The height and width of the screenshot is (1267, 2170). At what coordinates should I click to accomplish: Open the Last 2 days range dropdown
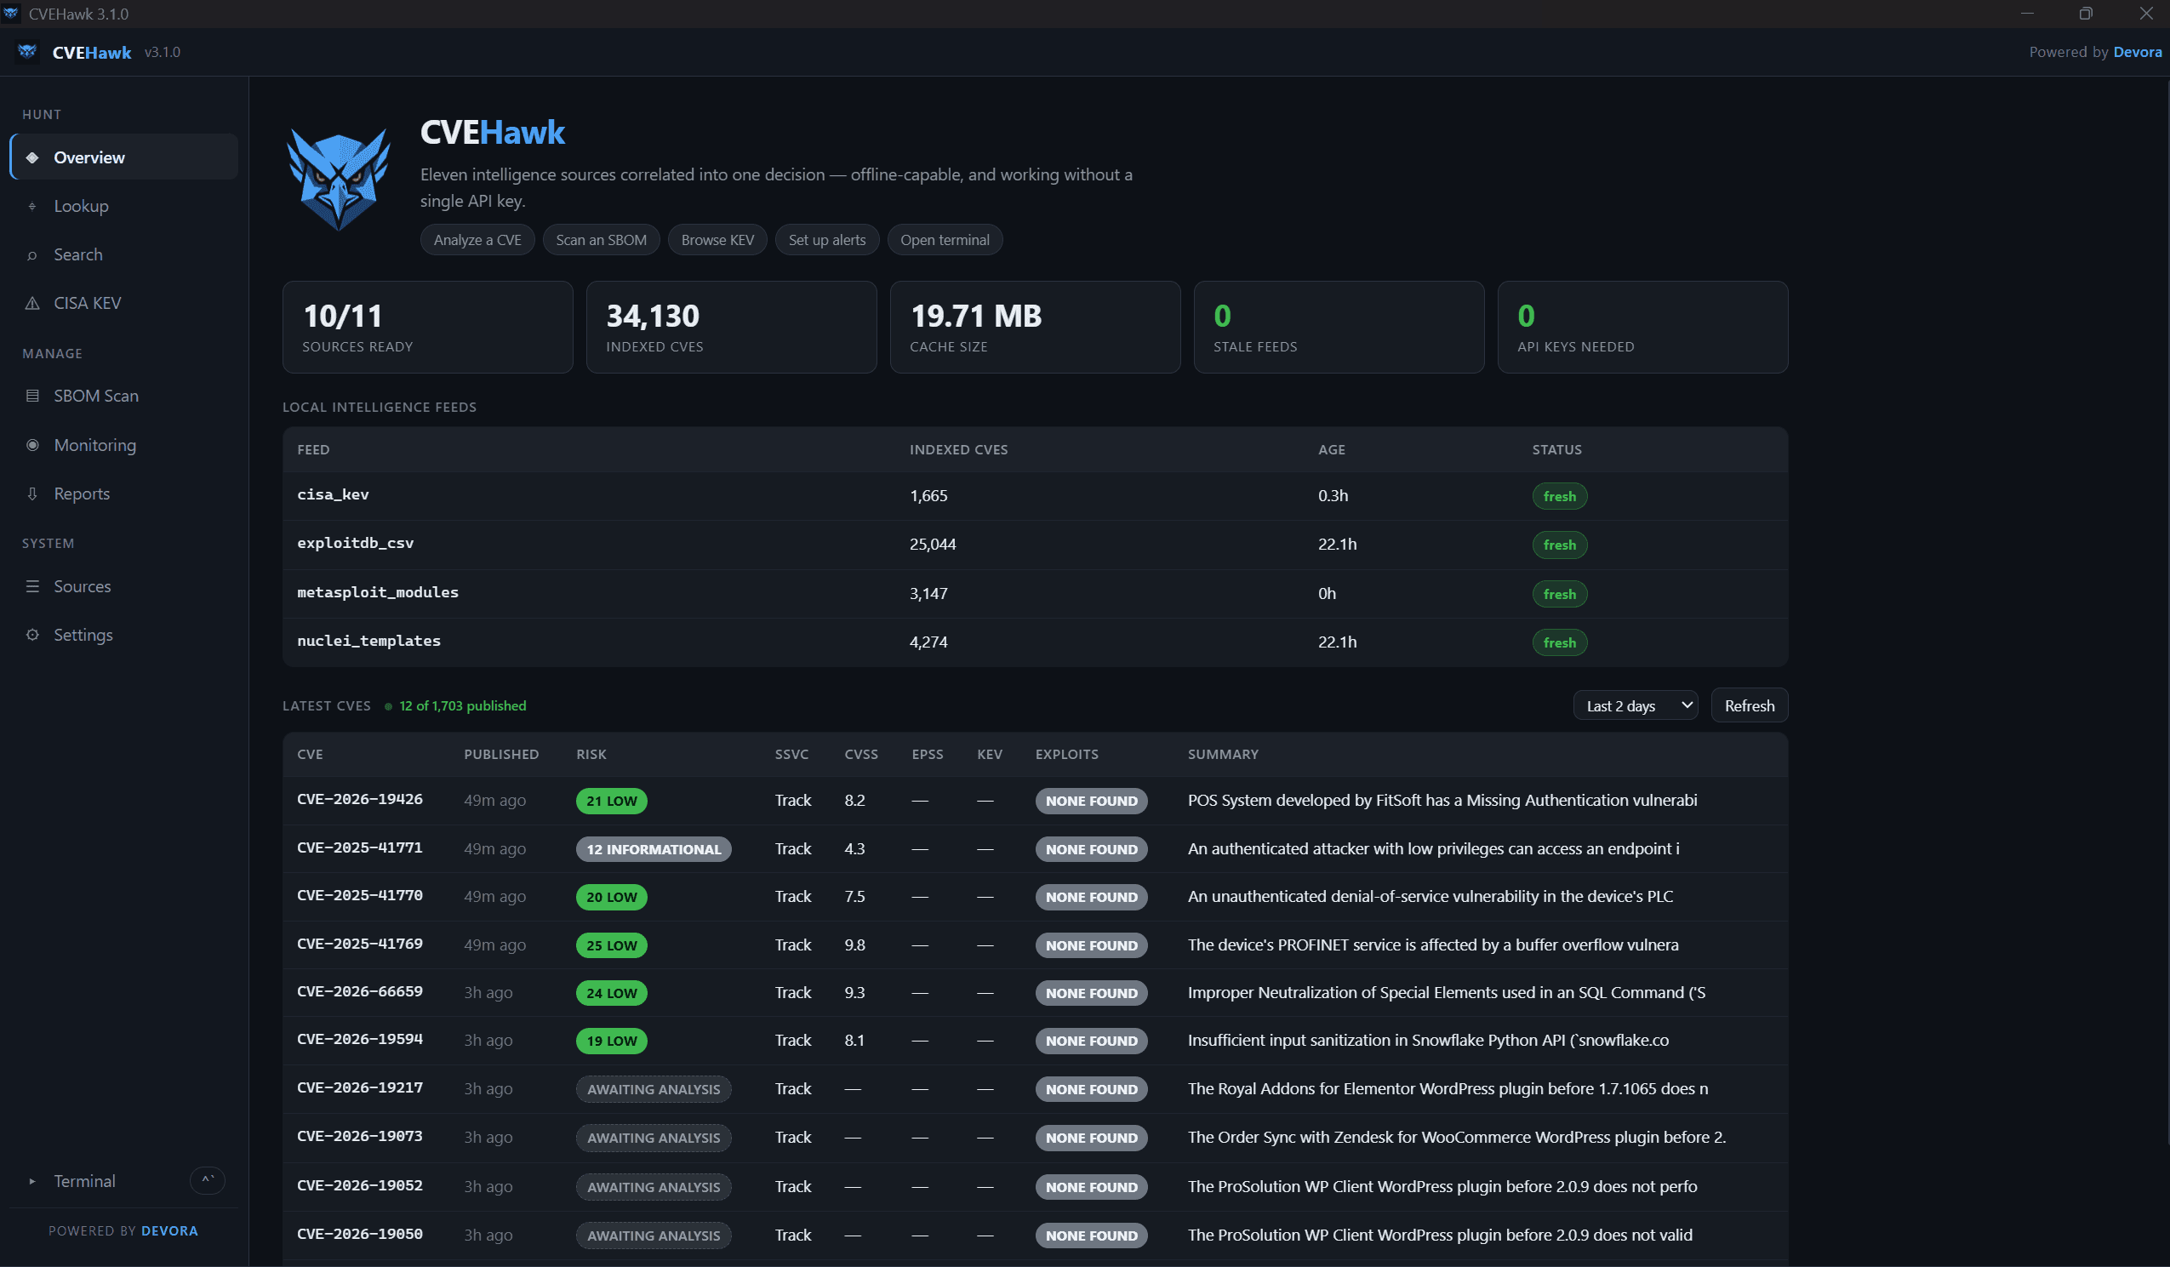pos(1636,705)
